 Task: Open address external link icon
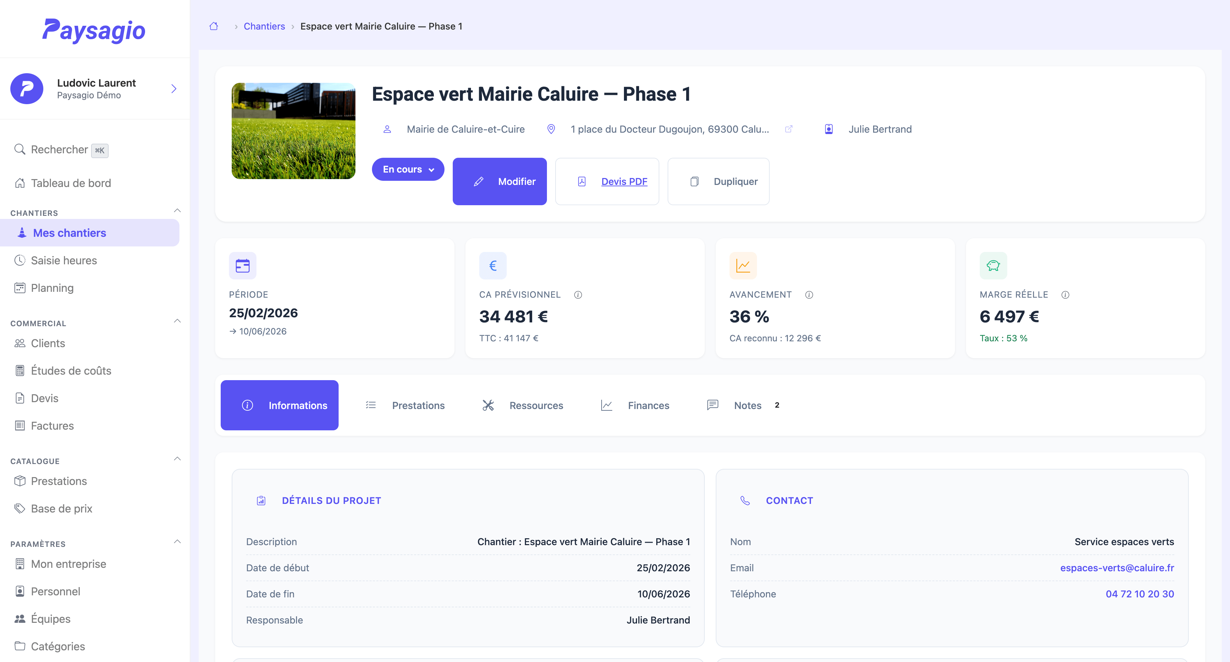point(789,129)
